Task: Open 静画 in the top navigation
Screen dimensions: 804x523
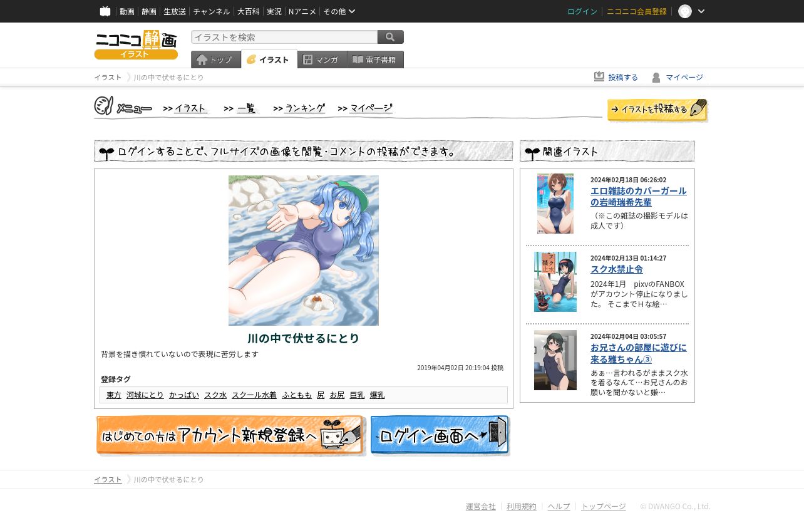Action: [x=149, y=11]
